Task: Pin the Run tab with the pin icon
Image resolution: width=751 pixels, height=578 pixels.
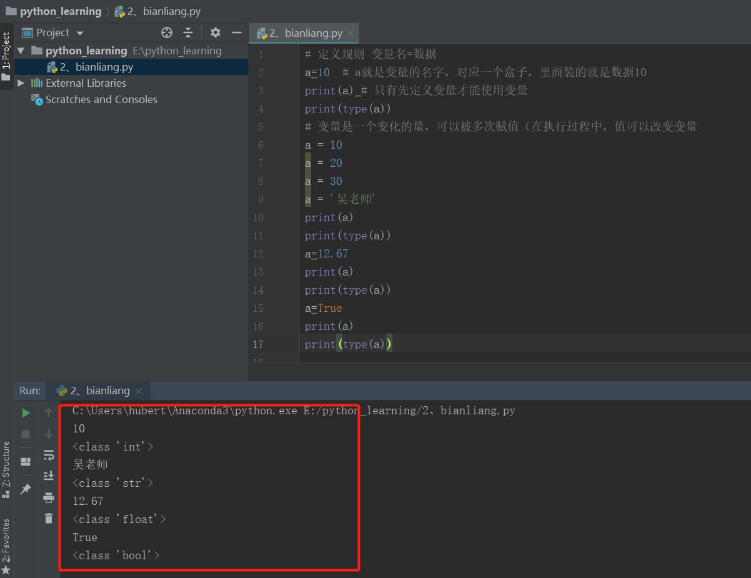Action: (x=26, y=489)
